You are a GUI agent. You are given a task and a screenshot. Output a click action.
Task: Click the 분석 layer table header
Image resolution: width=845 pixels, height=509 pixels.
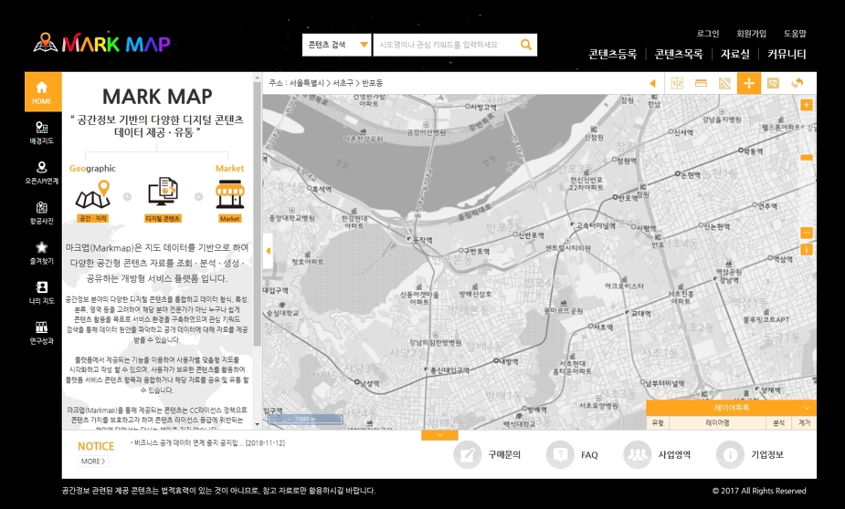tap(778, 423)
